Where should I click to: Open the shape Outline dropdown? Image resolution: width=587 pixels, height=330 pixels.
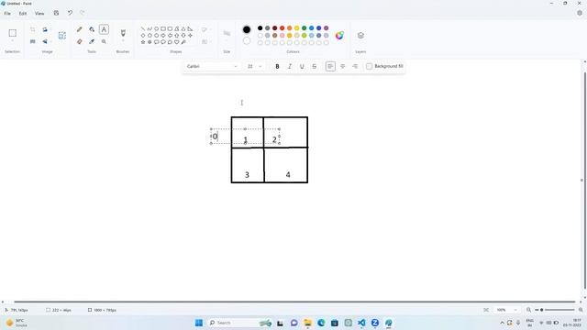[205, 29]
